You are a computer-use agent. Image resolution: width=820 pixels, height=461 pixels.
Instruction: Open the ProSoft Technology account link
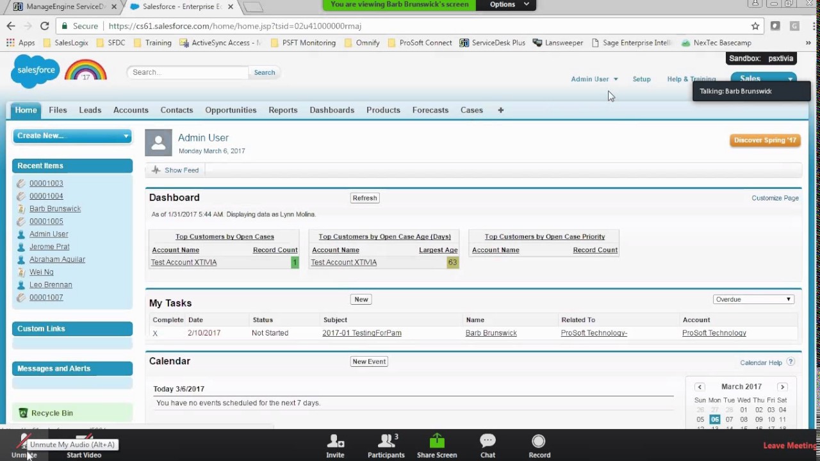(x=714, y=334)
